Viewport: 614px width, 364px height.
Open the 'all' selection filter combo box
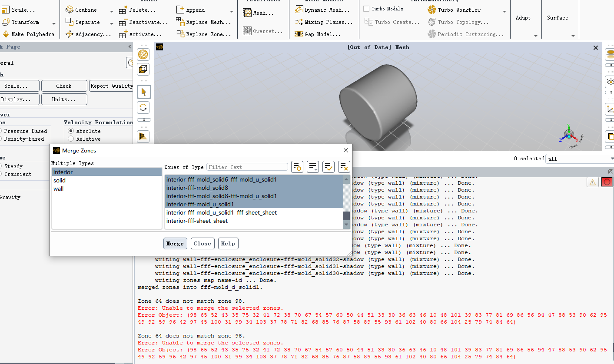point(580,159)
